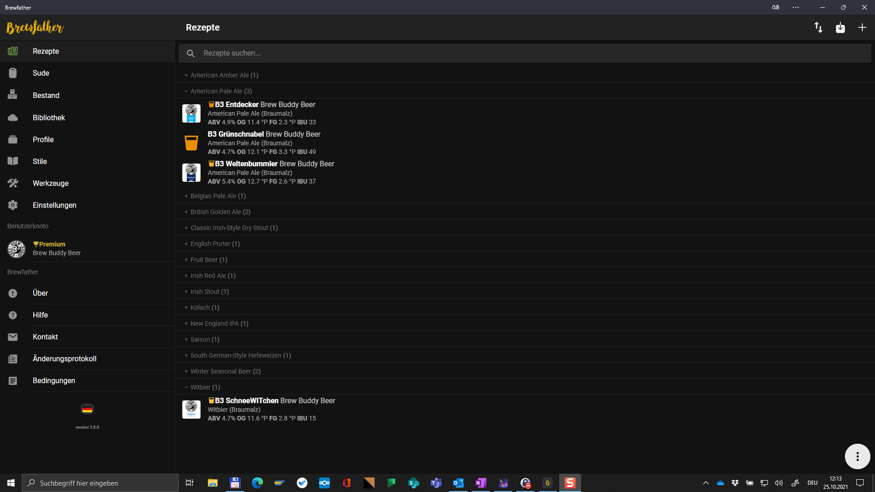This screenshot has width=875, height=492.
Task: Collapse the Witbier group
Action: pyautogui.click(x=205, y=387)
